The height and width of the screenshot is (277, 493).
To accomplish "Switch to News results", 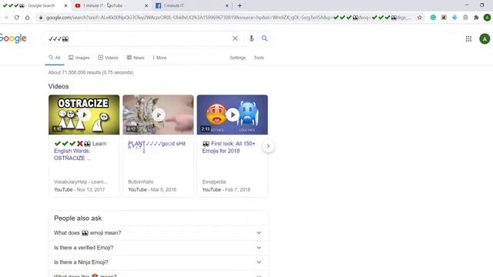I will tap(136, 58).
